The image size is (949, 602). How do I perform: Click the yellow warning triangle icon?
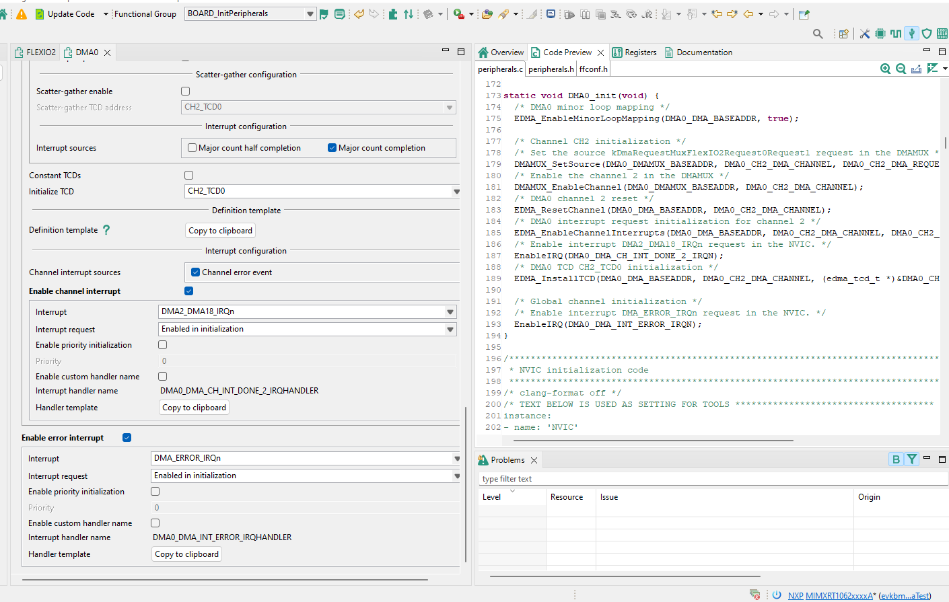click(22, 14)
